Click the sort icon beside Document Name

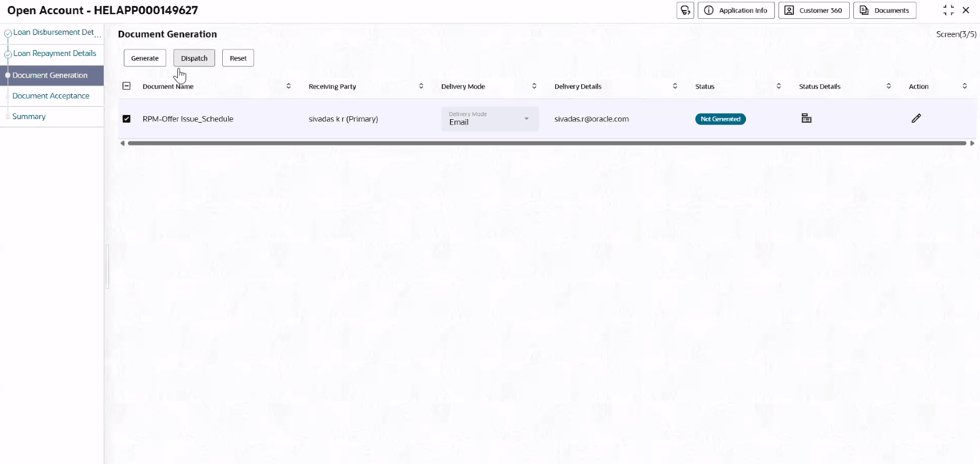coord(289,86)
